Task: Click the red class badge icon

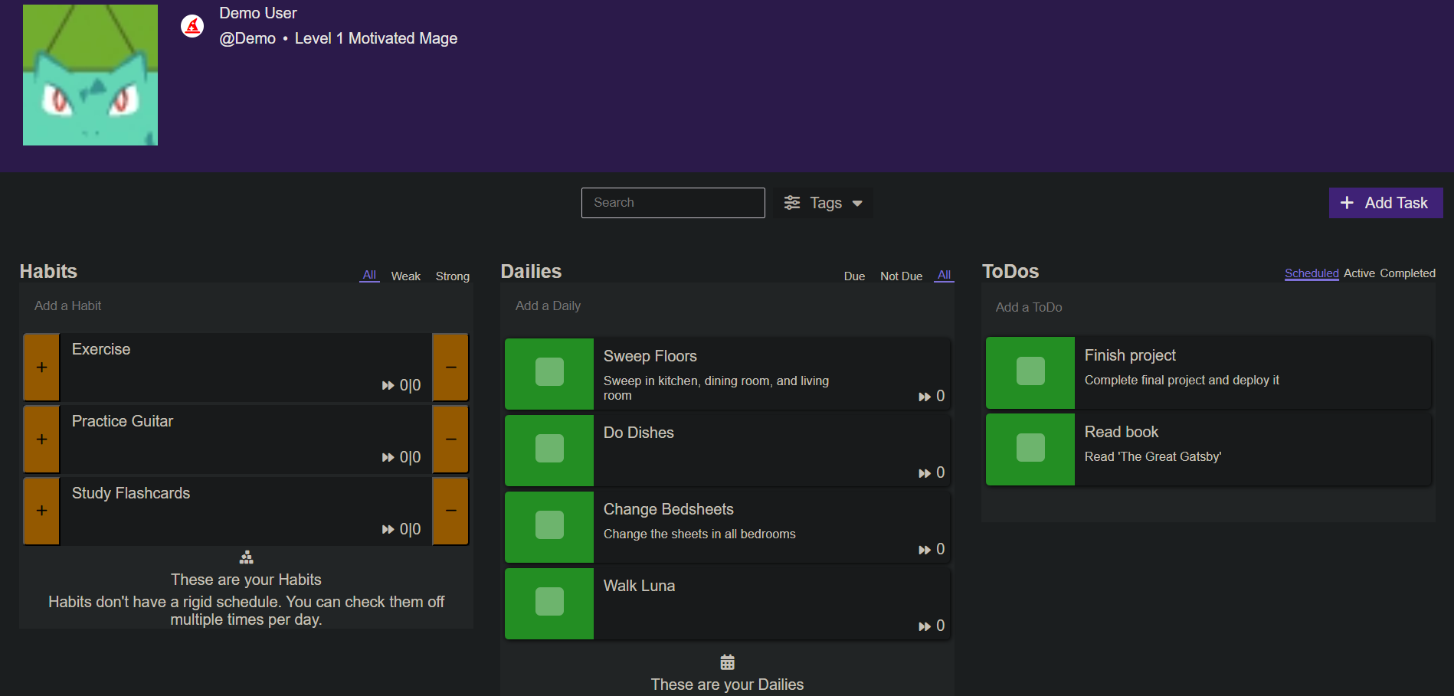Action: [192, 26]
